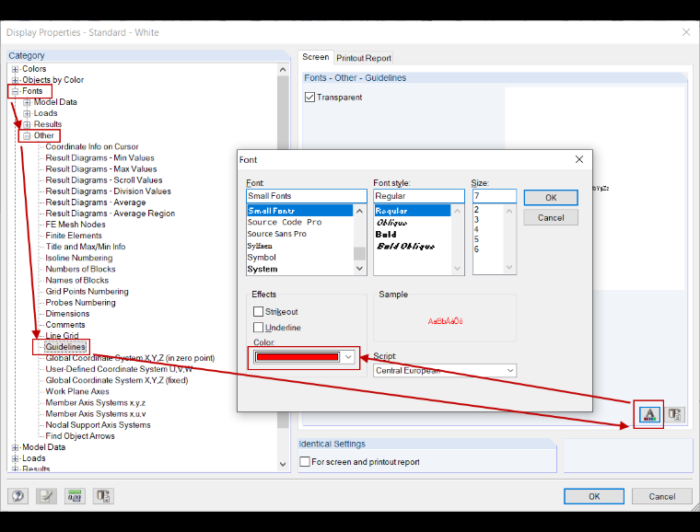The width and height of the screenshot is (700, 532).
Task: Click OK in Display Properties window
Action: [594, 496]
